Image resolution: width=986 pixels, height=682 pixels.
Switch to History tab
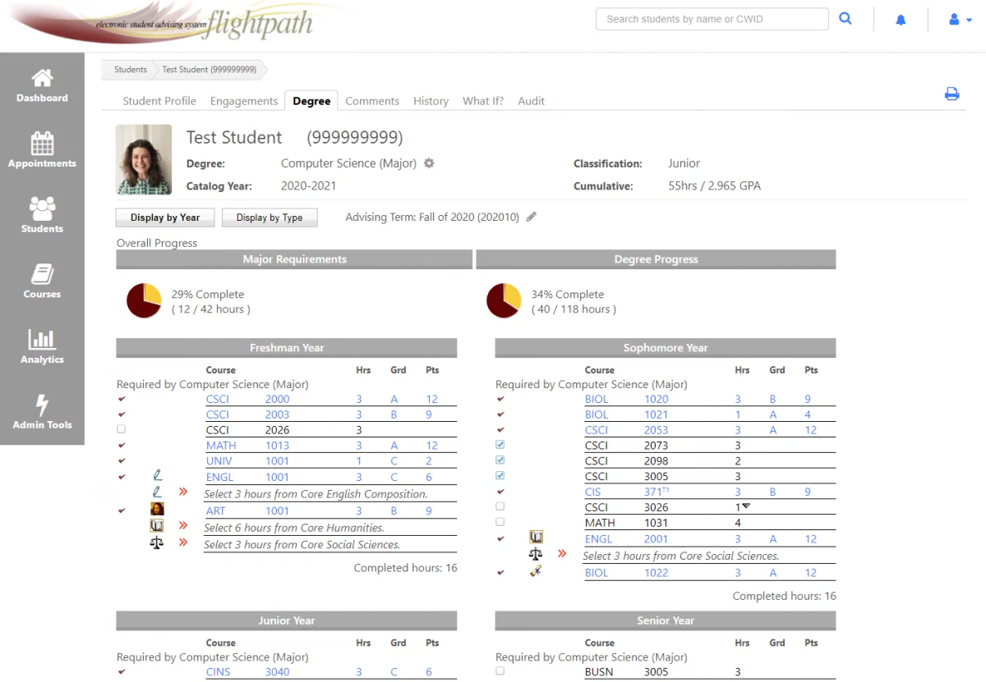tap(431, 101)
